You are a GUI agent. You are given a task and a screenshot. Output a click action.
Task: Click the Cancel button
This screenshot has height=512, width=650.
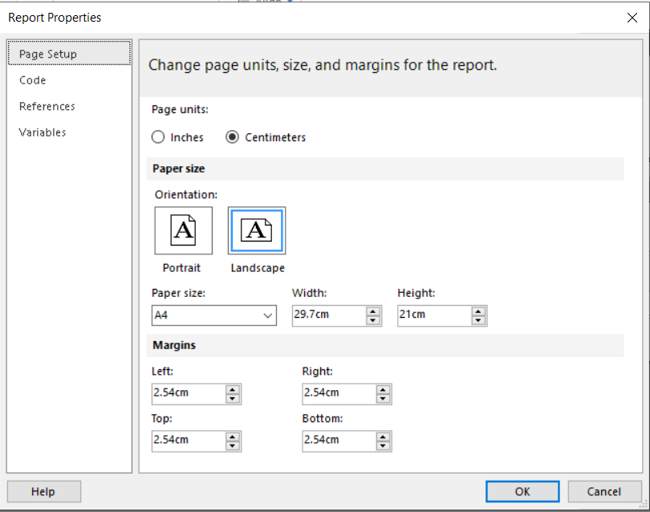pos(604,492)
